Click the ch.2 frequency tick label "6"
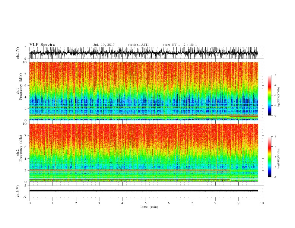The height and width of the screenshot is (228, 295). point(26,147)
